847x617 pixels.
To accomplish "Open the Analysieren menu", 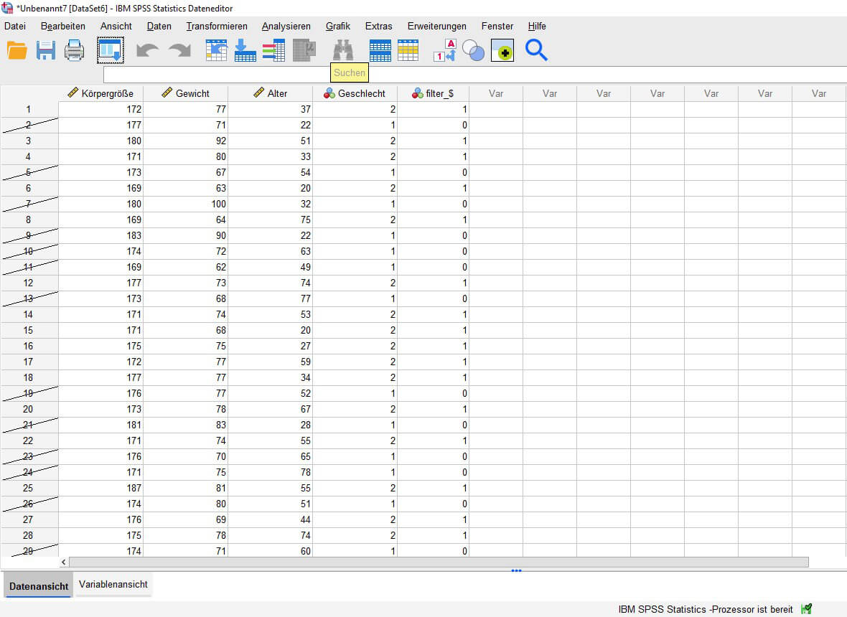I will click(286, 26).
